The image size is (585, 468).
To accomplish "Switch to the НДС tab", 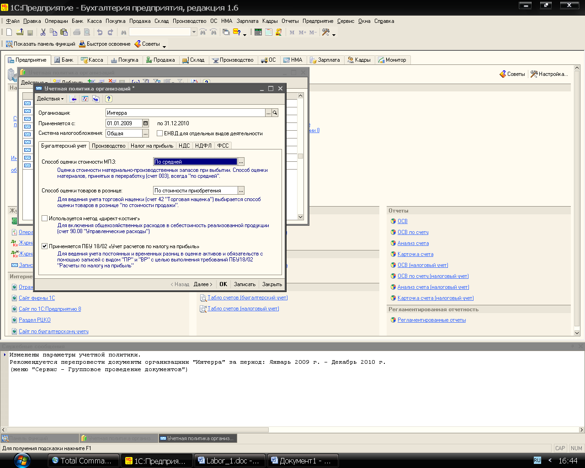I will pos(184,146).
